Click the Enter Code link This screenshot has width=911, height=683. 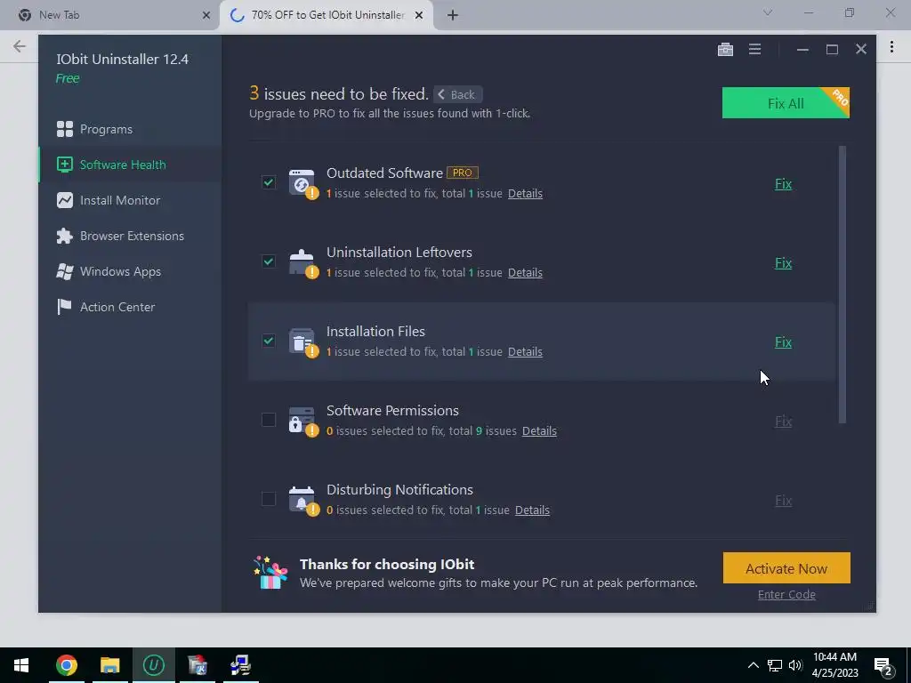tap(786, 594)
